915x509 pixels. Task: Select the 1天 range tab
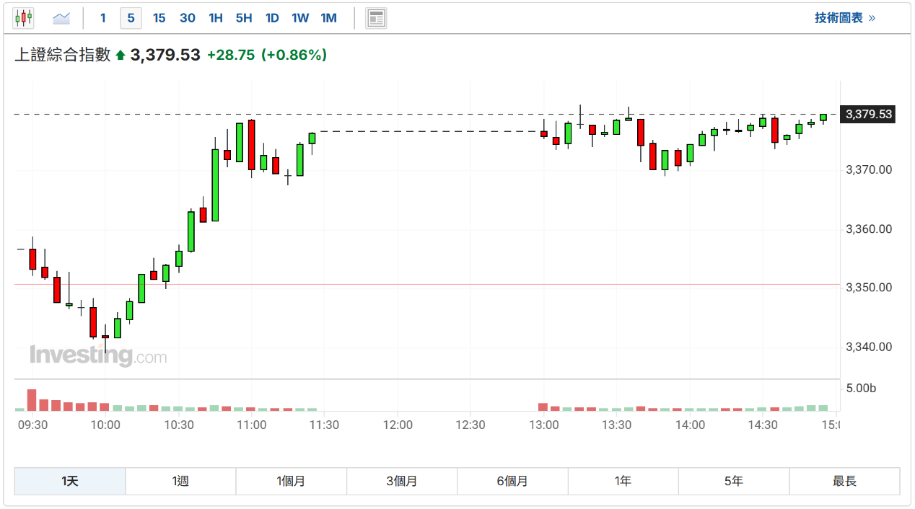(70, 481)
